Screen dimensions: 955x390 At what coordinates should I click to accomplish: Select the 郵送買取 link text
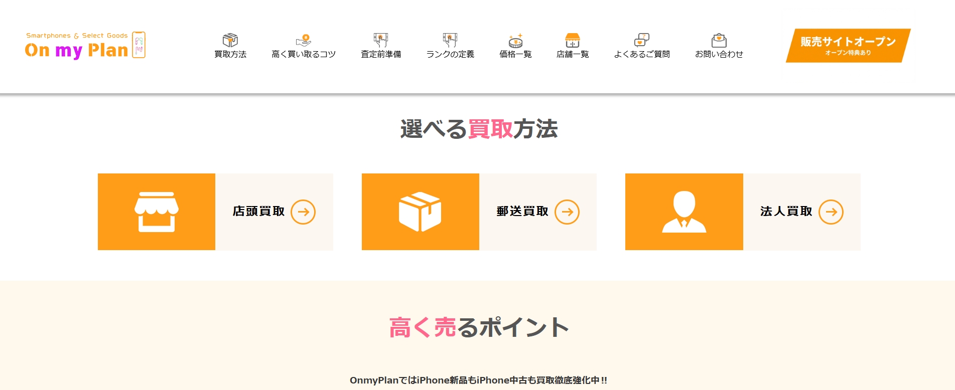[x=522, y=212]
